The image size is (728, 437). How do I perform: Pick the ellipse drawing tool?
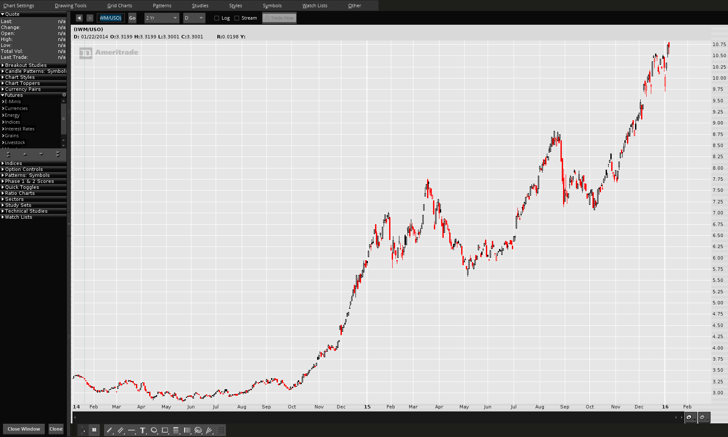pos(154,430)
